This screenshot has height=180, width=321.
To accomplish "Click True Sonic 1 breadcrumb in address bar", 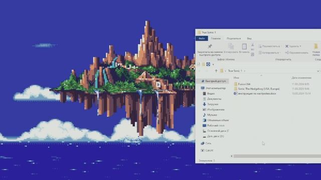I will pos(235,71).
